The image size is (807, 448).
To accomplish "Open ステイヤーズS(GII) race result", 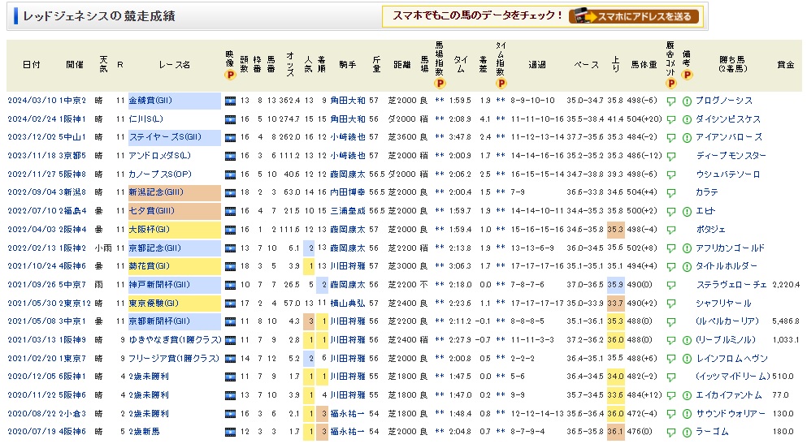I will coord(162,138).
